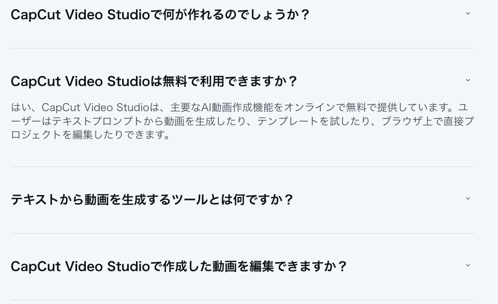
Task: Click the chevron beside テキストから動画を生成するツール question
Action: tap(467, 199)
